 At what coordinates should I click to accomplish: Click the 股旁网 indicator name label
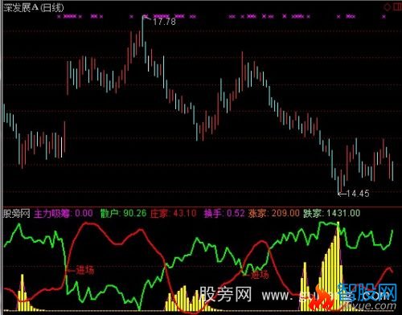[16, 214]
